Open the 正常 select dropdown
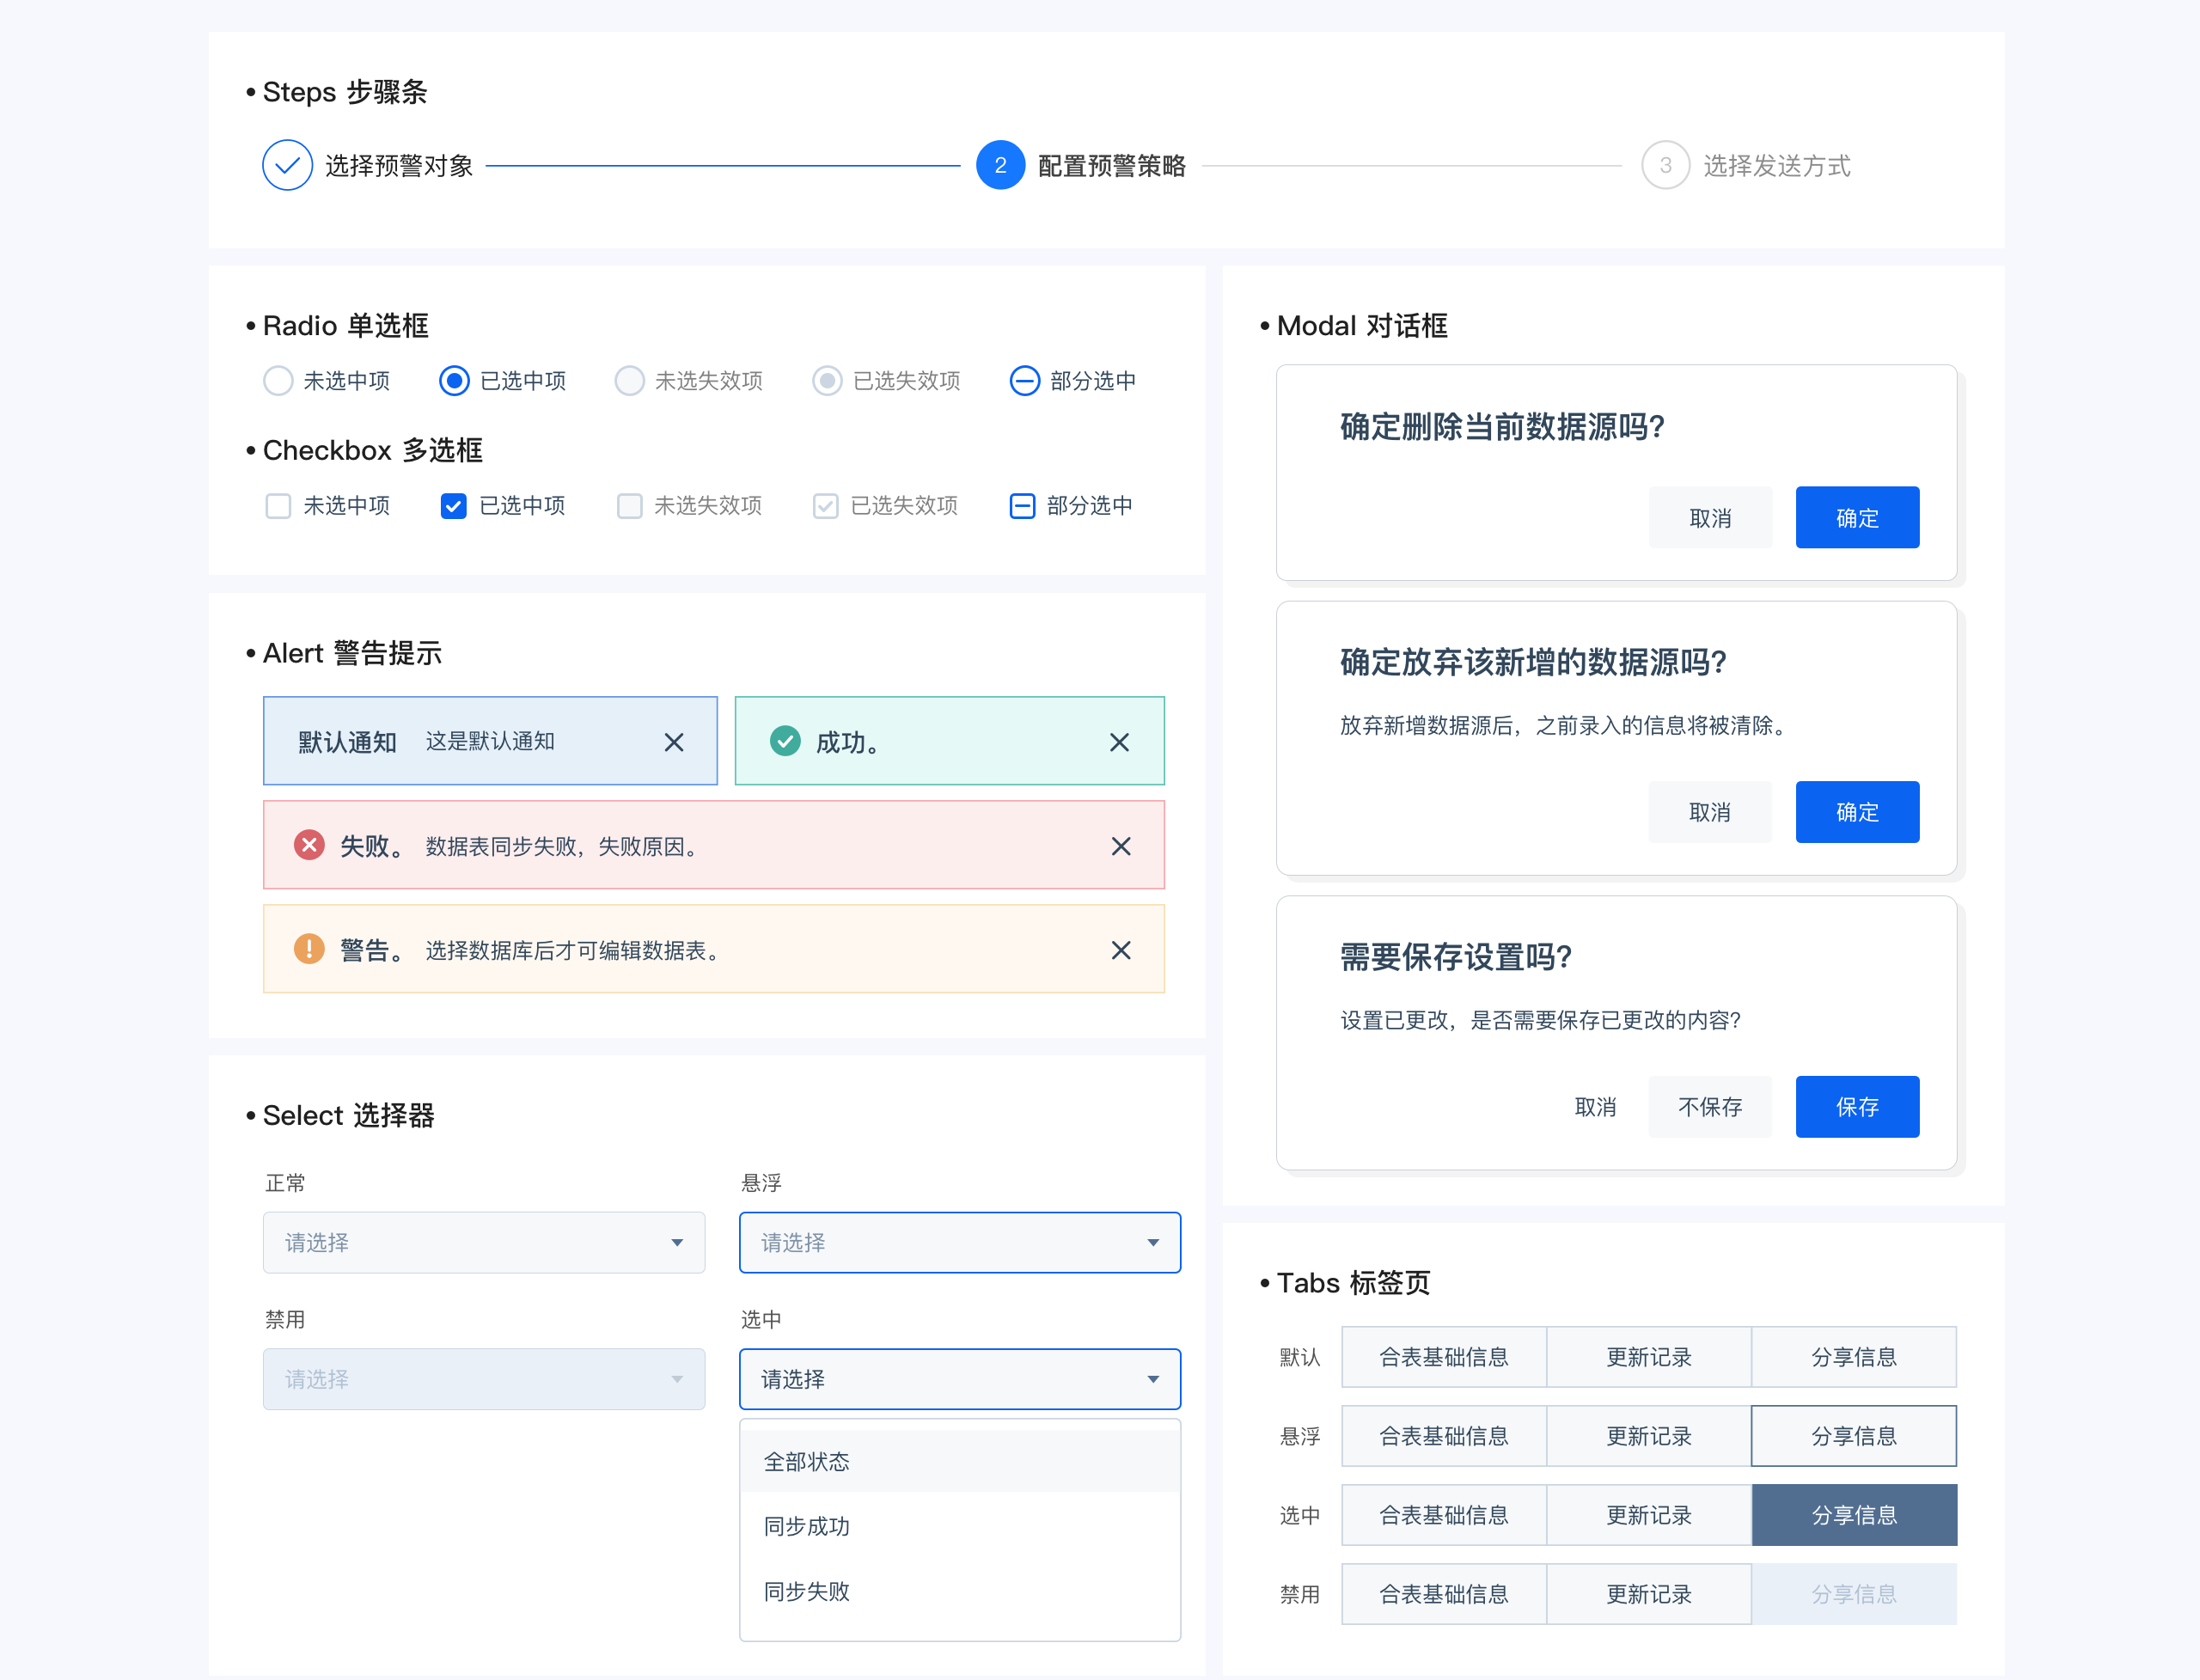This screenshot has height=1680, width=2200. [x=484, y=1242]
